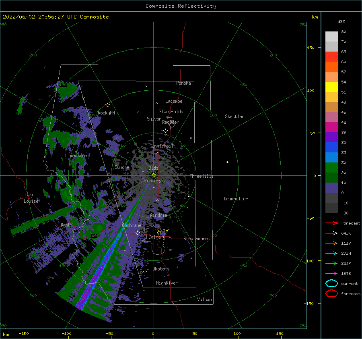Click the yellow diamond marker above Calgary
The image size is (362, 339).
pyautogui.click(x=159, y=232)
